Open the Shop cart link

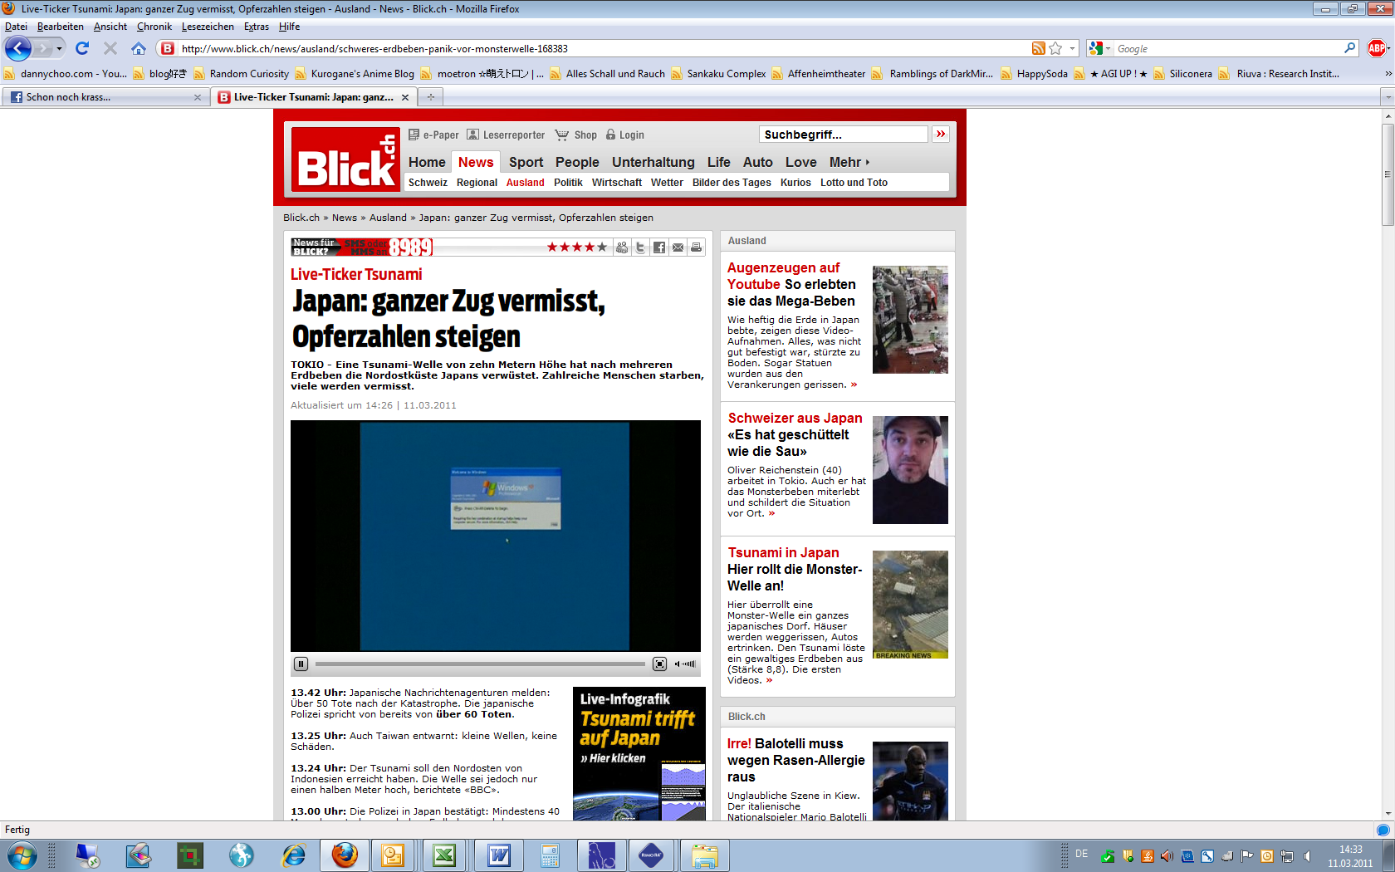pyautogui.click(x=575, y=135)
